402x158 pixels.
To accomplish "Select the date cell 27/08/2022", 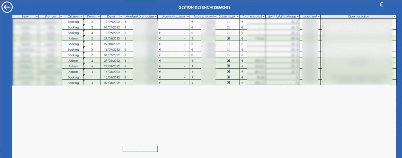I will [x=112, y=61].
